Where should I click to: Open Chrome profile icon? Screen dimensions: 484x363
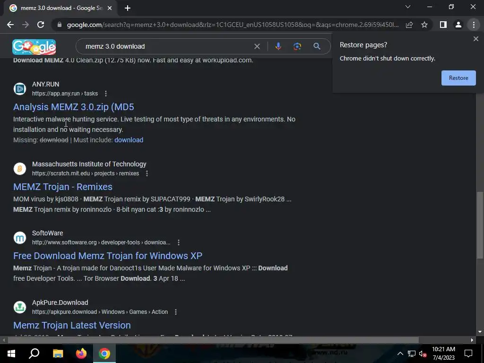click(458, 25)
